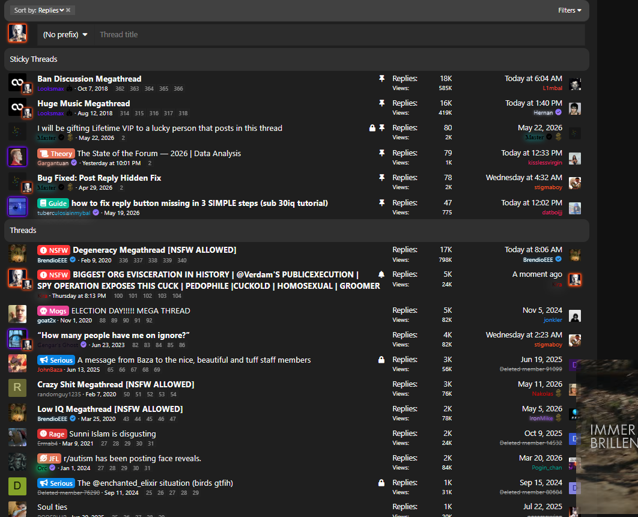
Task: Select the Guide prefix tag
Action: point(53,204)
